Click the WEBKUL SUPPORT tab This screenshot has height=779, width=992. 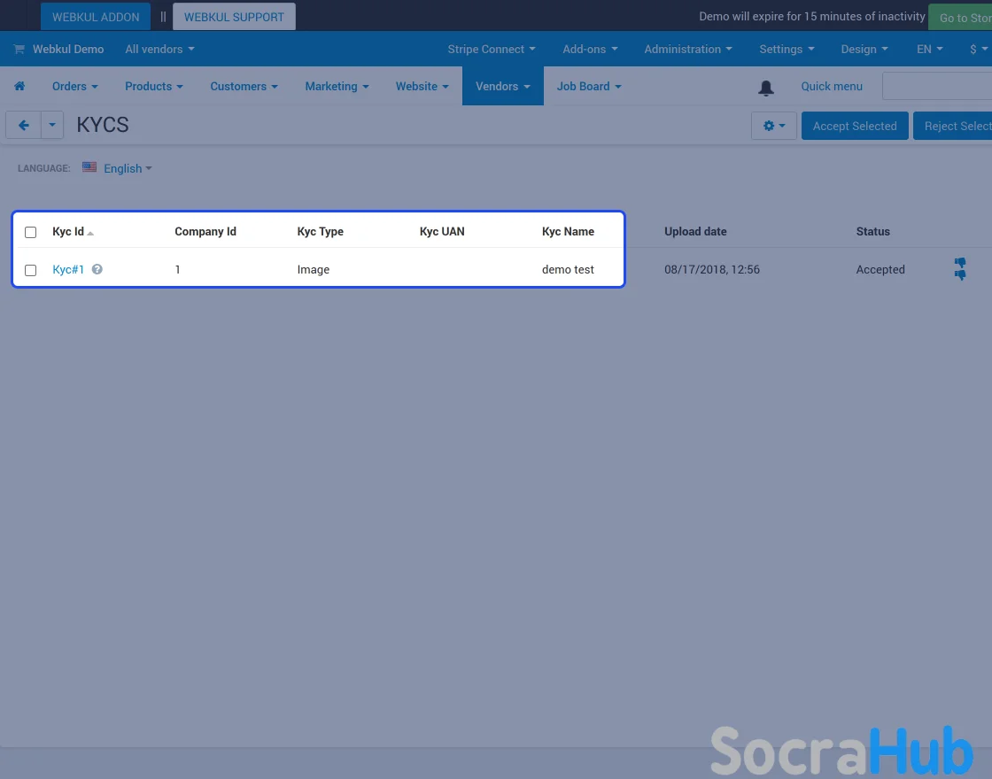234,17
